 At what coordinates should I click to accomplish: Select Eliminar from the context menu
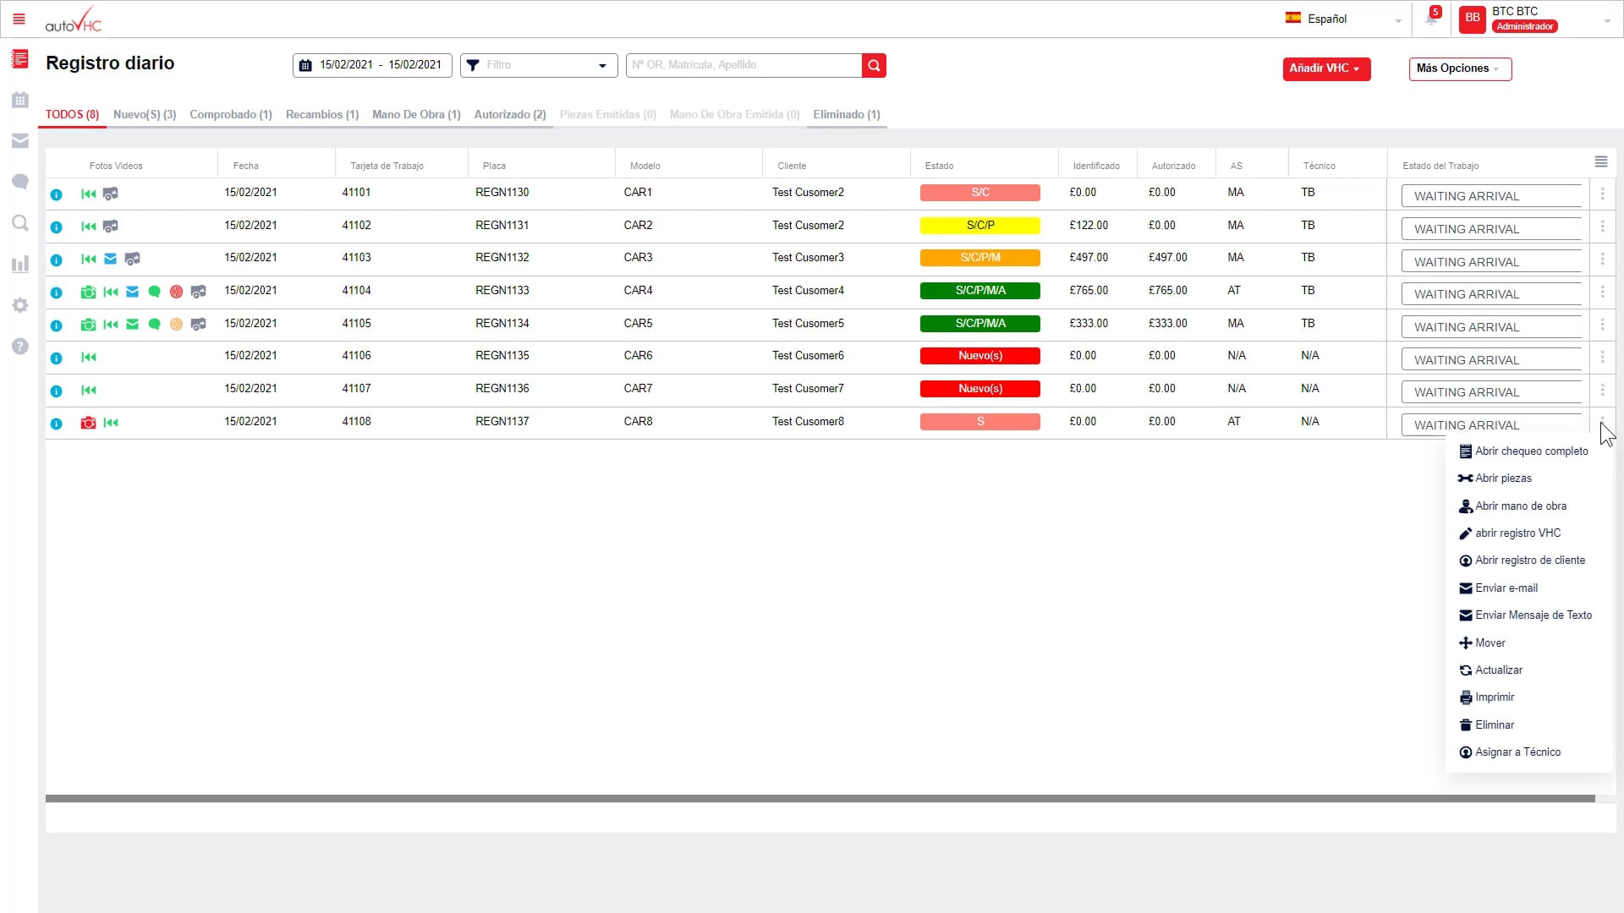(x=1494, y=725)
